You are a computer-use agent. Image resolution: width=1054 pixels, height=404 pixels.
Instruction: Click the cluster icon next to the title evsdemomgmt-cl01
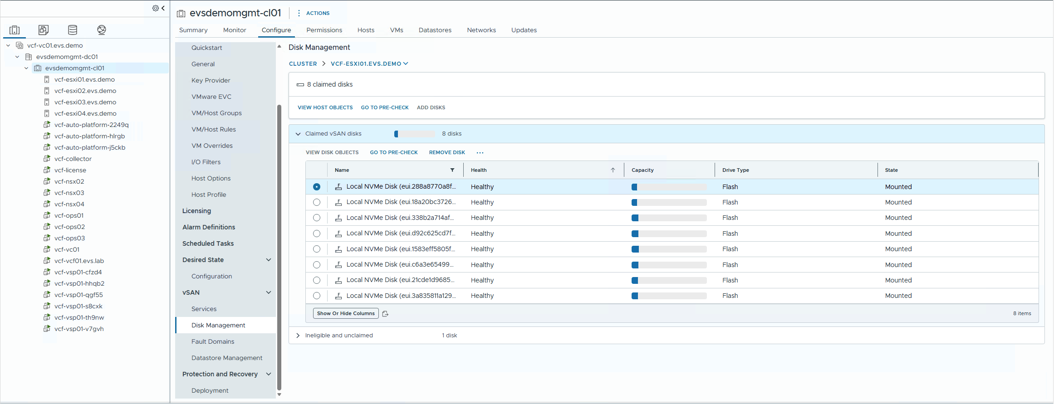(x=181, y=14)
